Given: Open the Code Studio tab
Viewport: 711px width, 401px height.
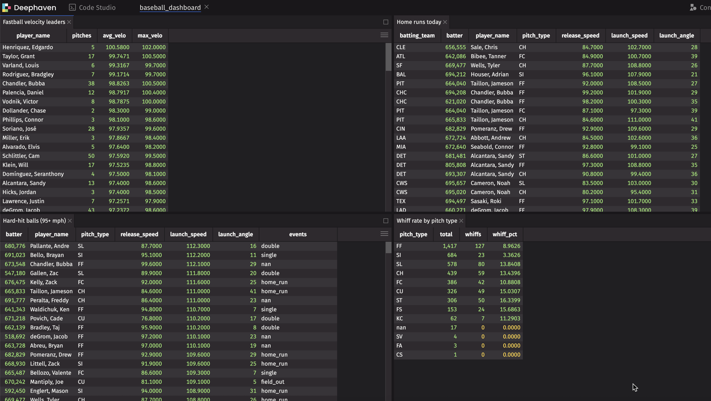Looking at the screenshot, I should [x=92, y=8].
